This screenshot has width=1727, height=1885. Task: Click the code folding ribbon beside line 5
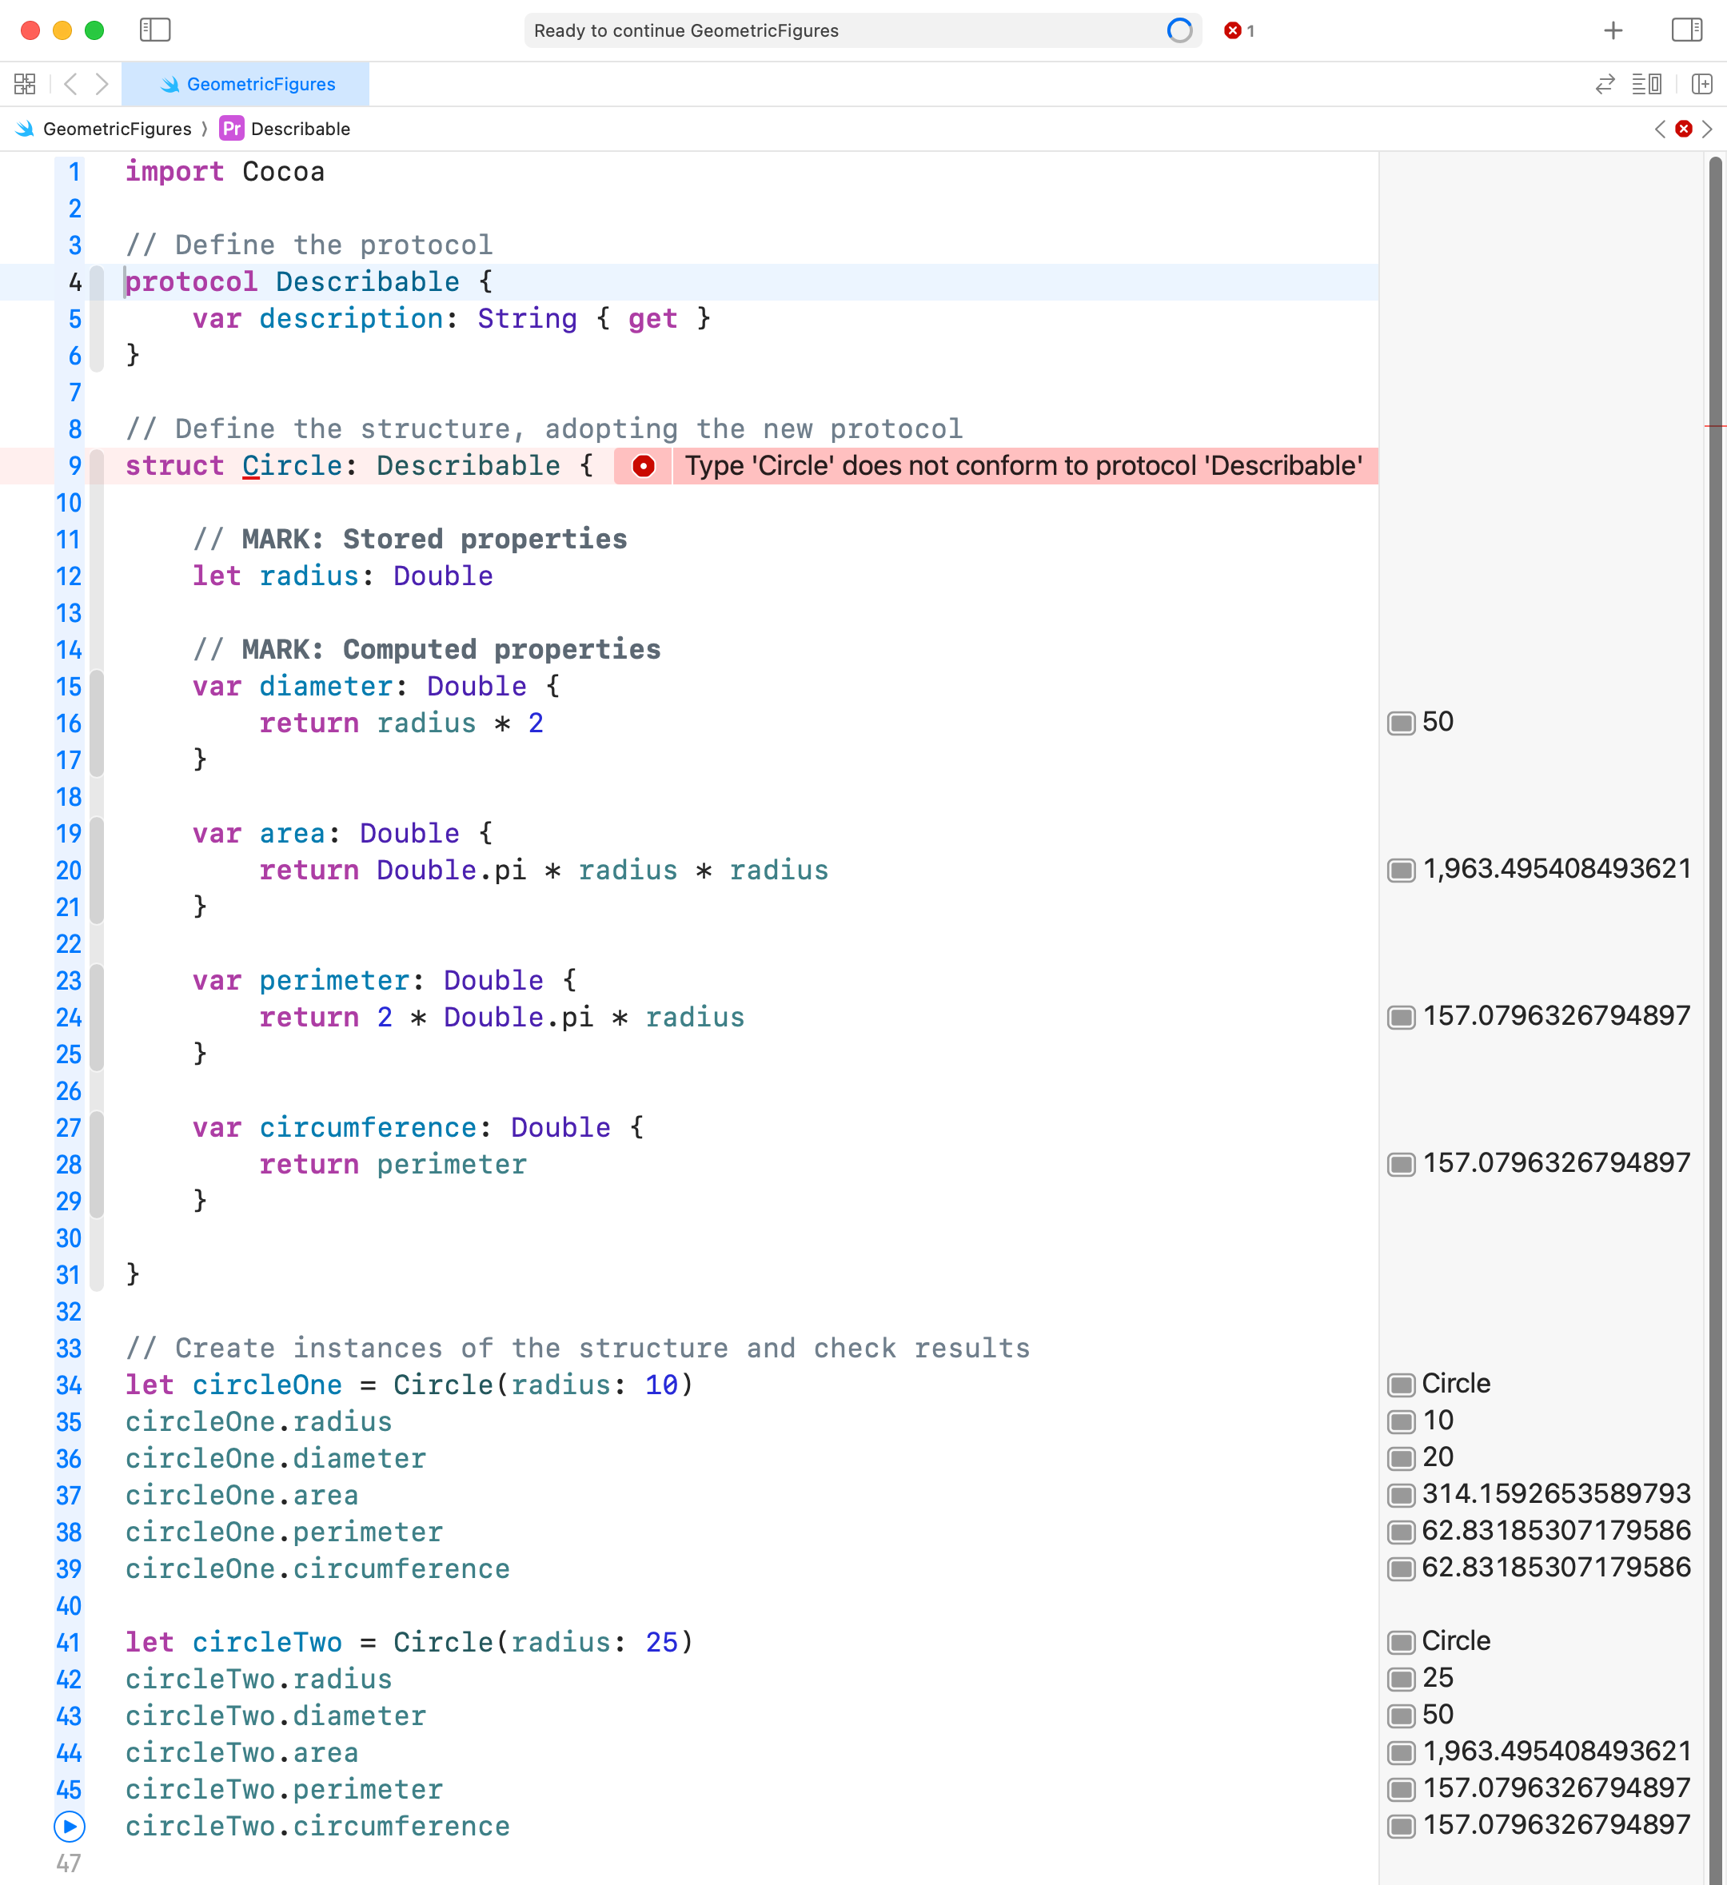click(x=96, y=319)
